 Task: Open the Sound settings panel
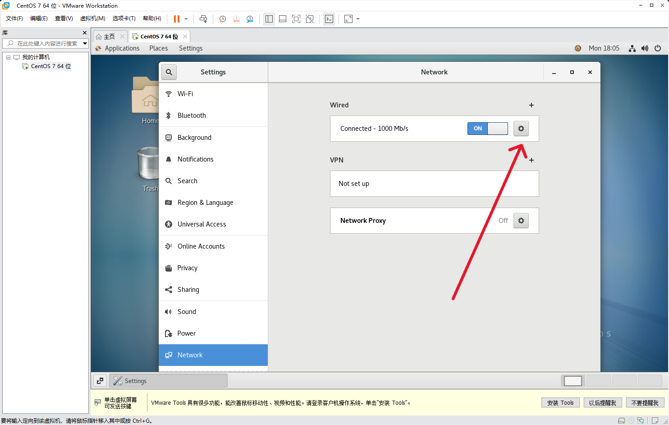(213, 312)
